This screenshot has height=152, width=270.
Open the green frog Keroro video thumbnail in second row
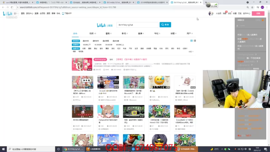(x=159, y=111)
